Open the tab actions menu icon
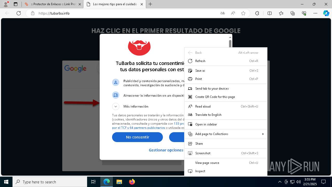Image resolution: width=332 pixels, height=187 pixels. [x=16, y=4]
